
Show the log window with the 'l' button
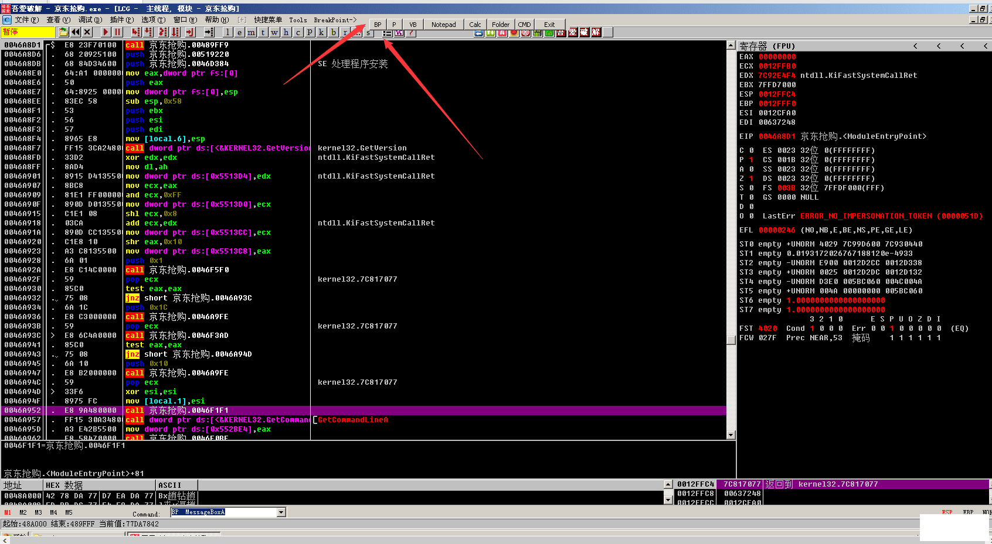(x=227, y=32)
